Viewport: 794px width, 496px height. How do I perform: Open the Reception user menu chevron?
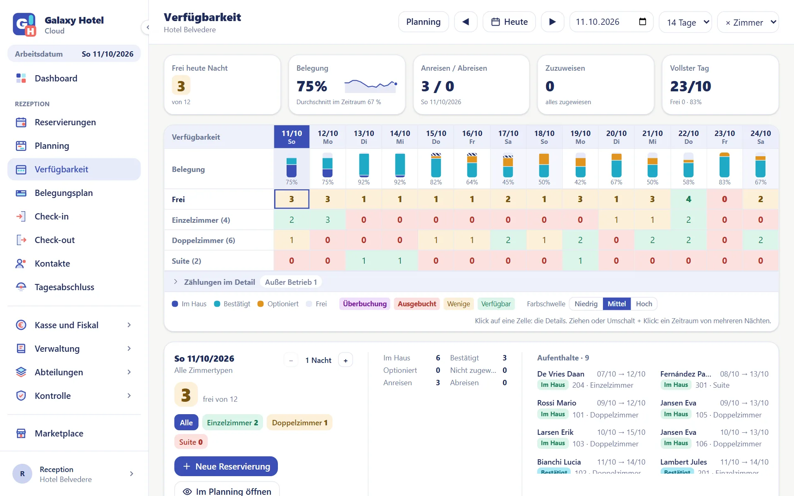coord(132,474)
